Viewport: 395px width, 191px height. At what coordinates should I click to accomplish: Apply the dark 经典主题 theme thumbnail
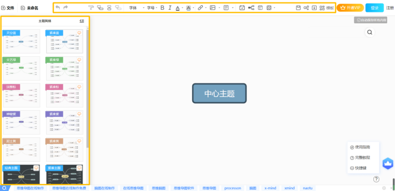(x=22, y=174)
